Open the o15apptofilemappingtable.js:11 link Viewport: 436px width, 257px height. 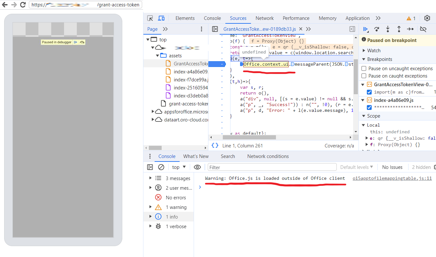pyautogui.click(x=392, y=178)
